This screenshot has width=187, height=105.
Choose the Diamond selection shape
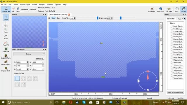[x=30, y=78]
